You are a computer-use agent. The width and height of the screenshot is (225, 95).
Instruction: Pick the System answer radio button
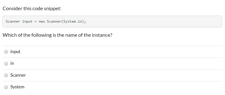(6, 87)
